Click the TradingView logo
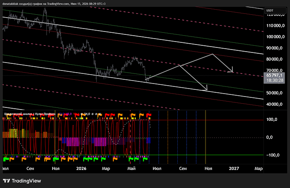 22,181
